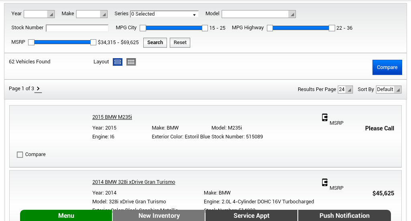Viewport: 411px width, 221px height.
Task: Click send-to-phone icon for 2015 BMW M235i
Action: pyautogui.click(x=325, y=118)
